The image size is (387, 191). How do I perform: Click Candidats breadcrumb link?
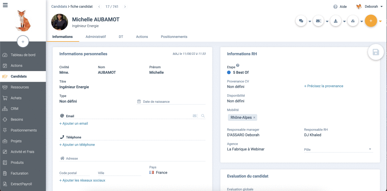pyautogui.click(x=59, y=7)
